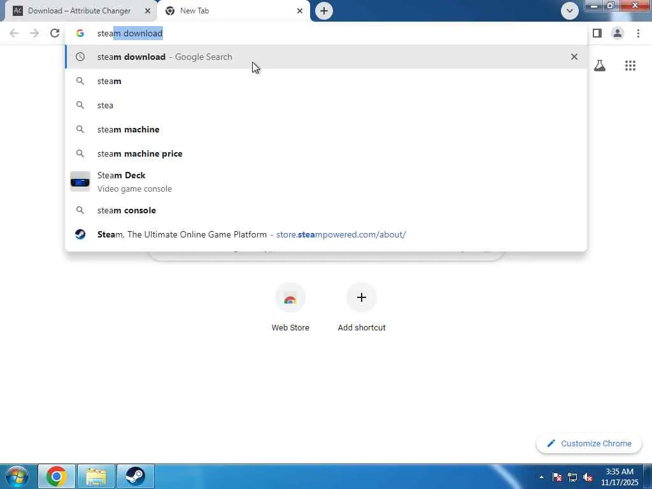Click Customize Chrome button

(x=589, y=444)
